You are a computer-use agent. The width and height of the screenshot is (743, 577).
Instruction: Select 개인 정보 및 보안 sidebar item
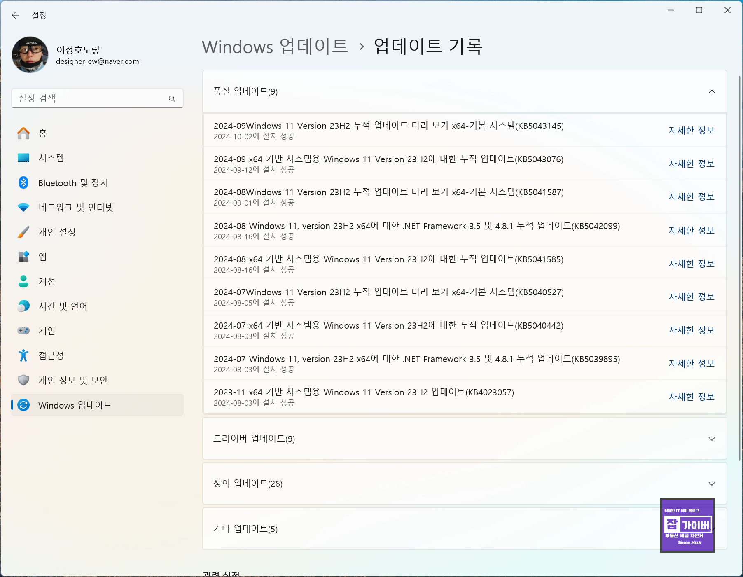coord(97,380)
